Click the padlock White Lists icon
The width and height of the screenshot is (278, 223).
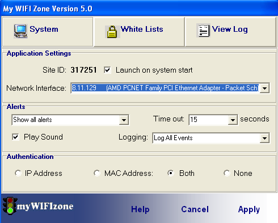[112, 32]
